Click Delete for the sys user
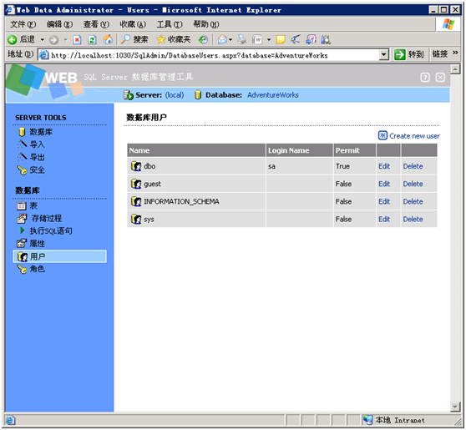 click(x=413, y=220)
